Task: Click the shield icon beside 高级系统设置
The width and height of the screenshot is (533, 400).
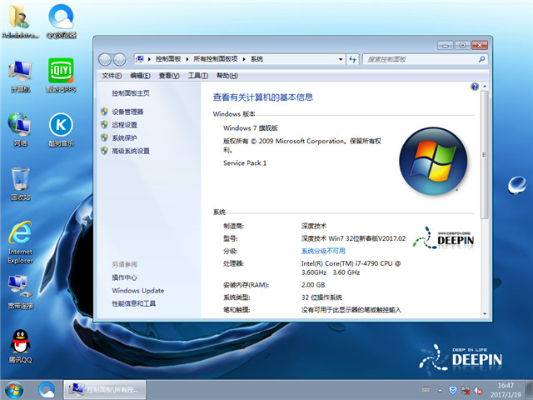Action: click(x=104, y=151)
